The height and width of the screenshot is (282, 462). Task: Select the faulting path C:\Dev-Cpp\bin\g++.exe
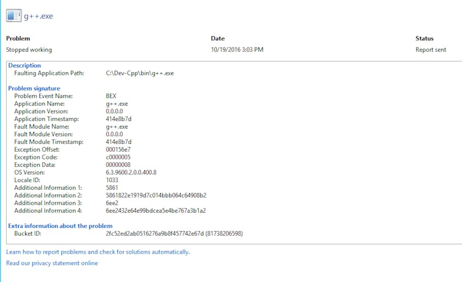[x=140, y=73]
